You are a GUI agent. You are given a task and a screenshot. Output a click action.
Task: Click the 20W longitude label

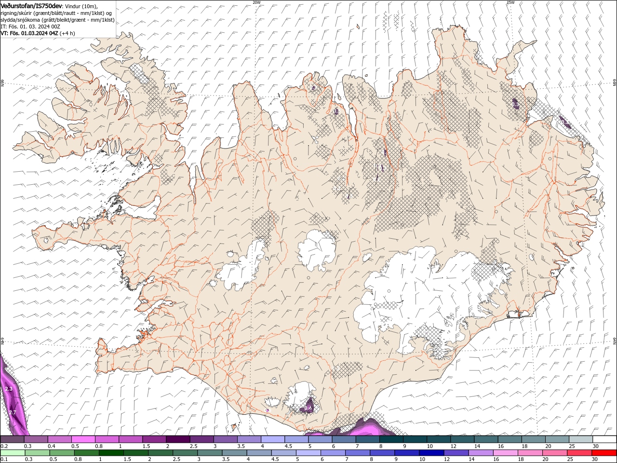click(256, 2)
